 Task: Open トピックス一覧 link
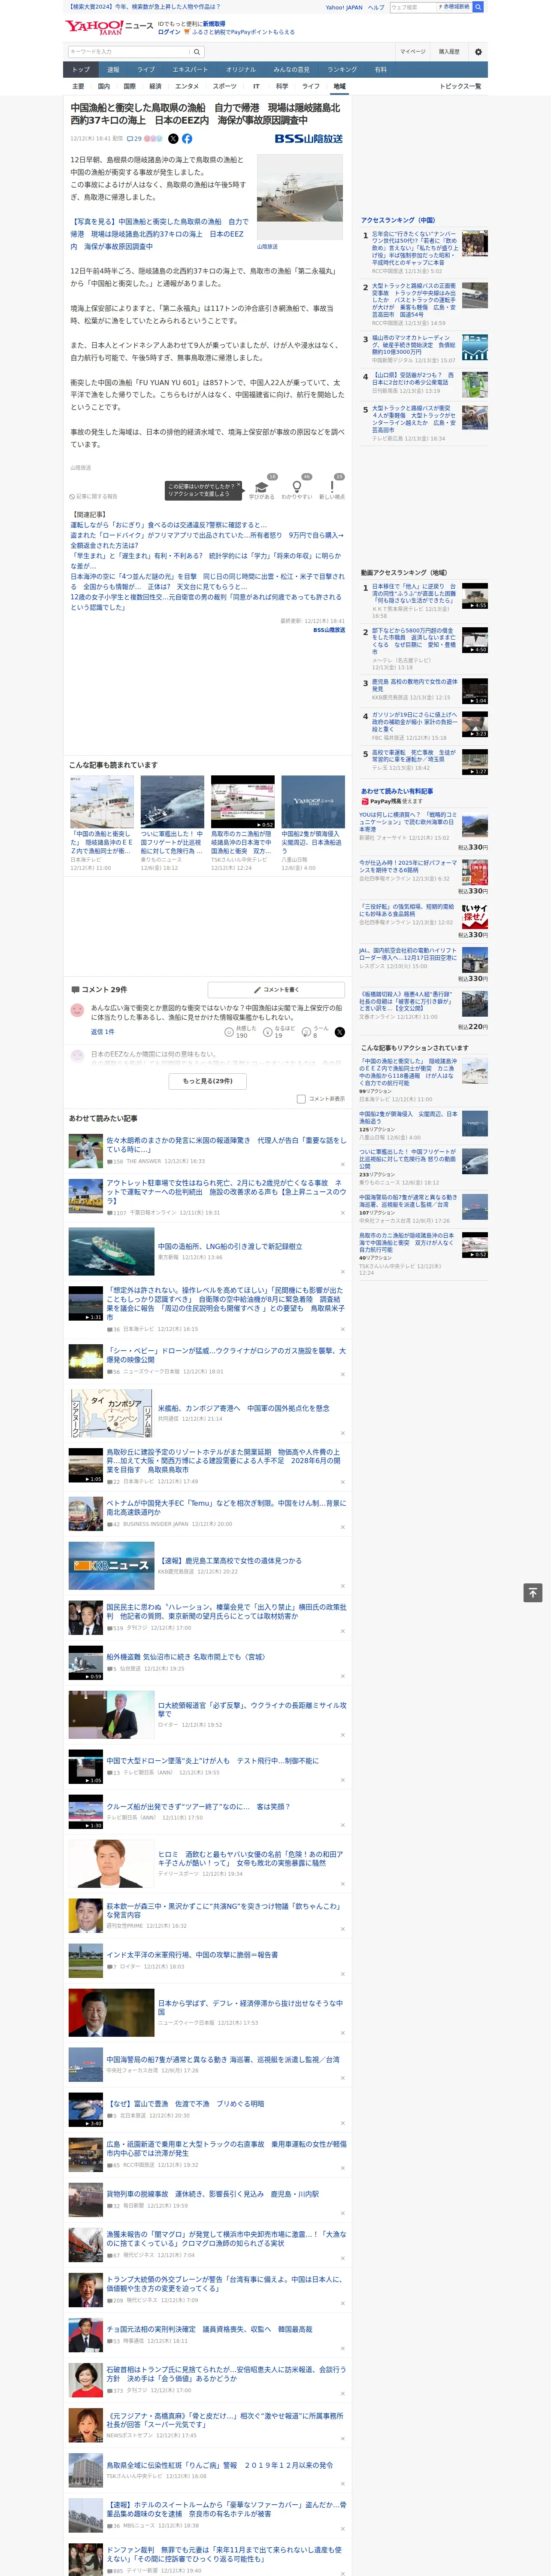tap(460, 86)
